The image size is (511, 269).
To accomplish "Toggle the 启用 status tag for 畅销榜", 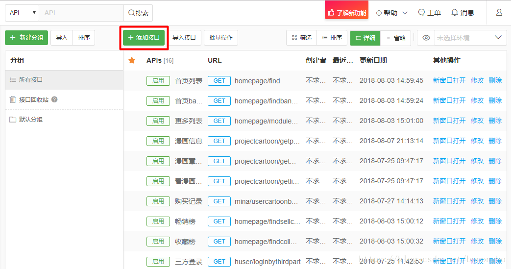I will (x=158, y=221).
